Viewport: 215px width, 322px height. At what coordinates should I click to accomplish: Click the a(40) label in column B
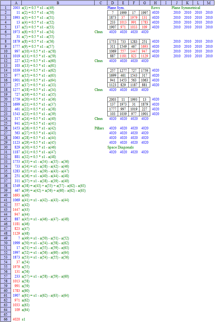tap(26, 195)
